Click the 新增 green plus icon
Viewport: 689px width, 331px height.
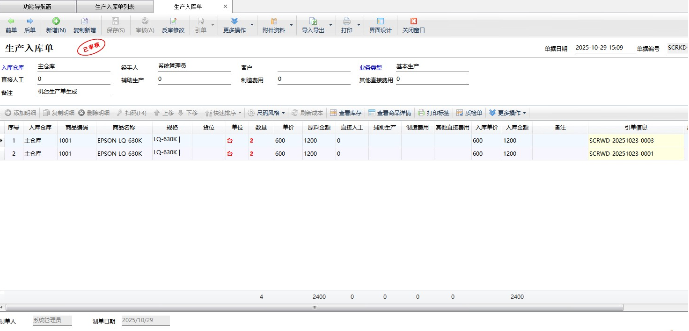click(56, 22)
